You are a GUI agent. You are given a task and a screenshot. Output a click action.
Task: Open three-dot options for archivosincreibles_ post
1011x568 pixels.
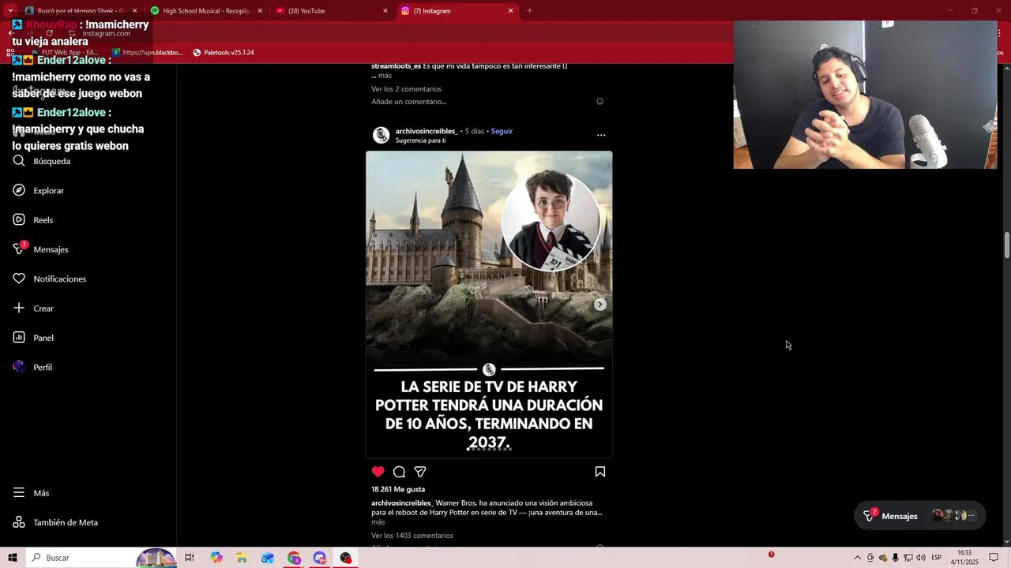click(601, 135)
